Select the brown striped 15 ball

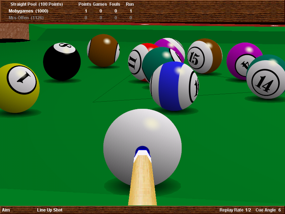coord(204,56)
